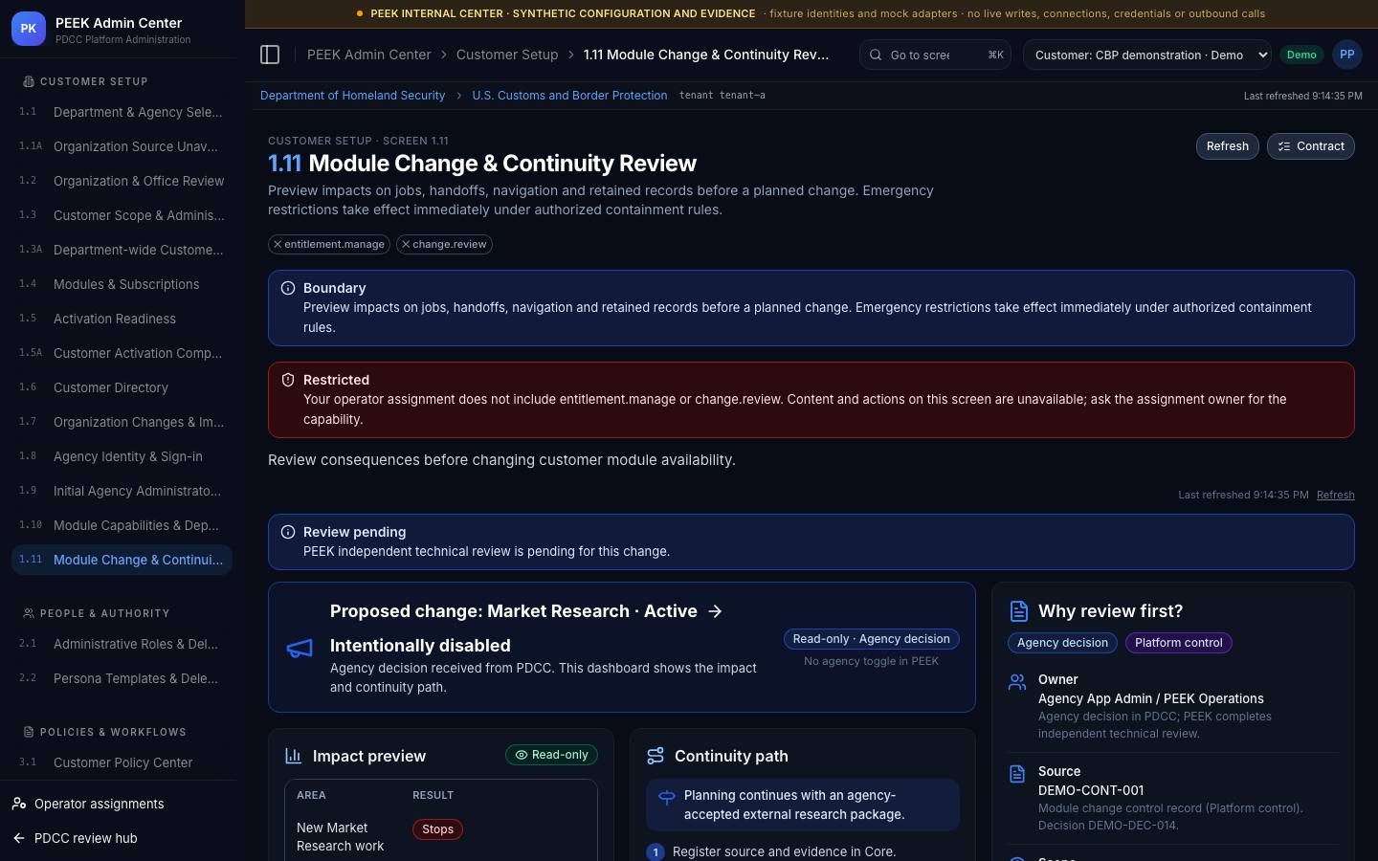Image resolution: width=1378 pixels, height=861 pixels.
Task: Click the signpost icon in planning note
Action: click(x=667, y=797)
